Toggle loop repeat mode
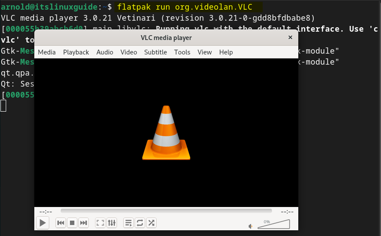This screenshot has width=381, height=236. [x=140, y=223]
